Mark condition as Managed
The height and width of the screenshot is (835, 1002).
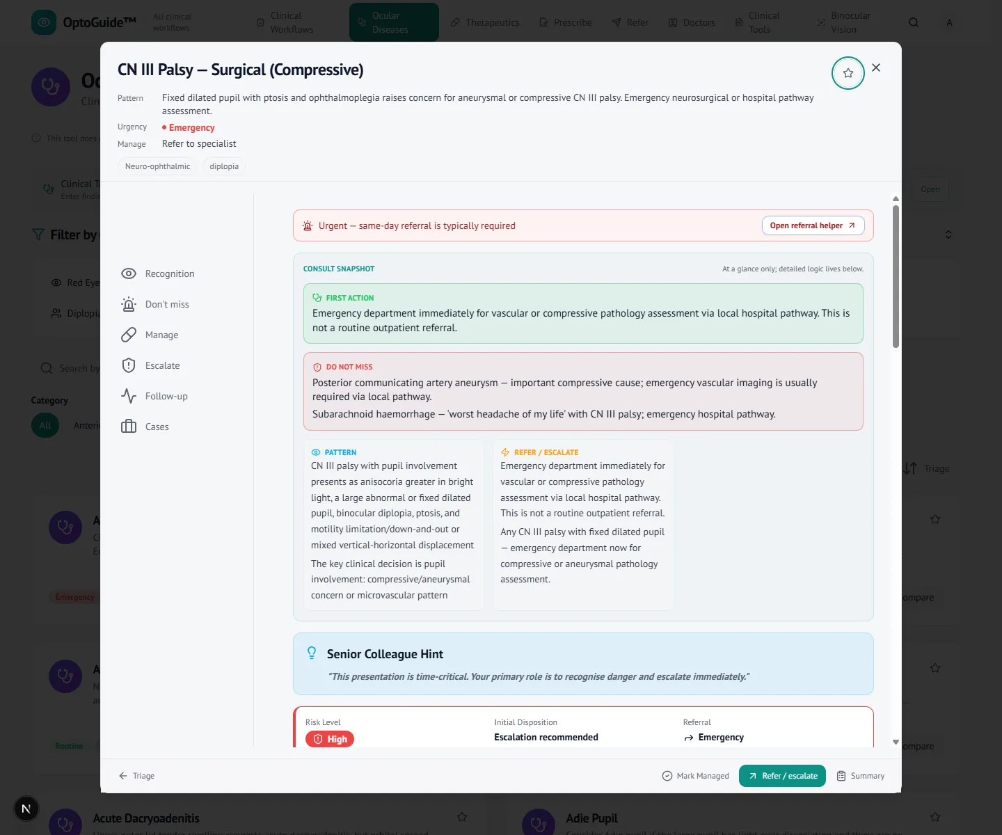[695, 776]
